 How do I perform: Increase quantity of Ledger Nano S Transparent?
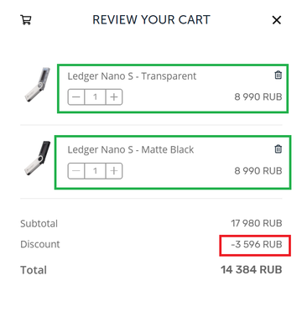tap(114, 97)
